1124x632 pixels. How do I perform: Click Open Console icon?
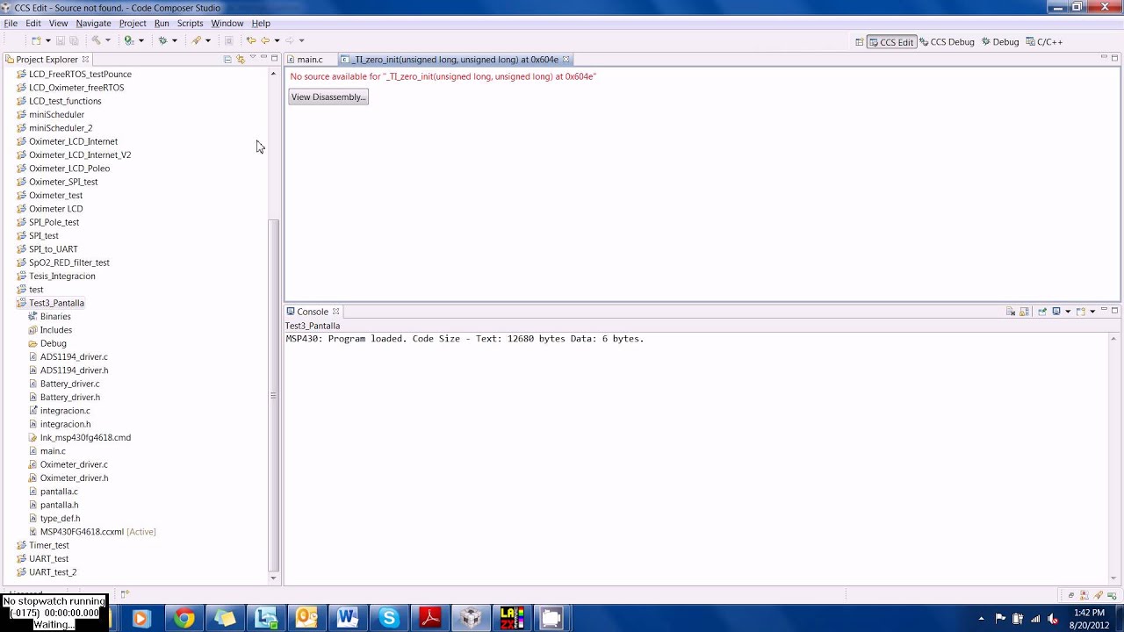pyautogui.click(x=1081, y=312)
